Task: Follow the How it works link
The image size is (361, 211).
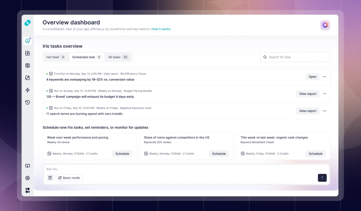Action: (x=161, y=29)
